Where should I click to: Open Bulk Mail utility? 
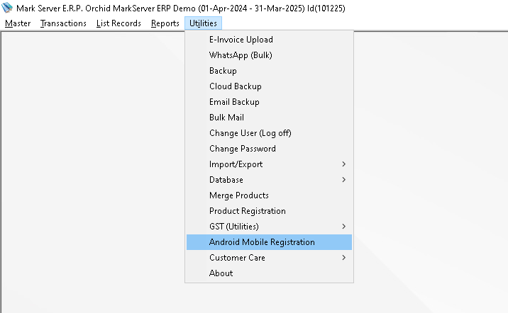pyautogui.click(x=269, y=118)
